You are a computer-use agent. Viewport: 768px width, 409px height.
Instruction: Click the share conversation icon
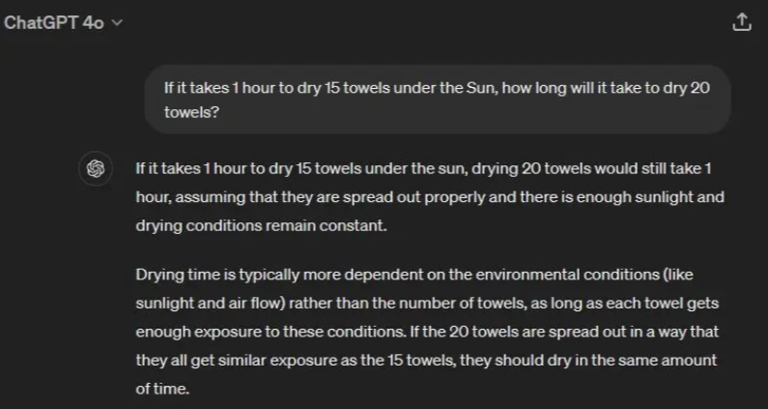(x=741, y=22)
